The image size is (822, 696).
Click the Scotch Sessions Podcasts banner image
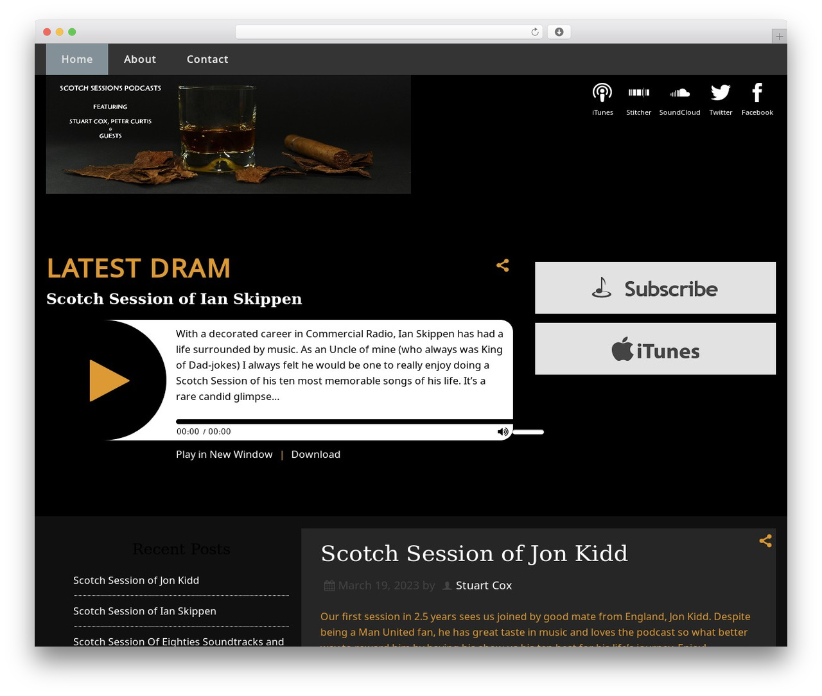click(229, 135)
